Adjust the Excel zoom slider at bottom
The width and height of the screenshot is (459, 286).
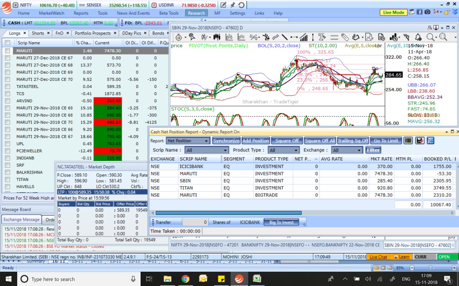pos(431,268)
